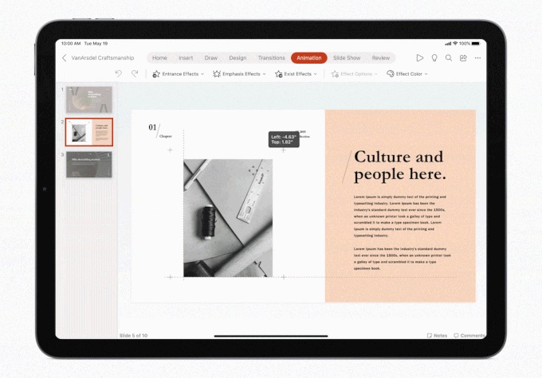The height and width of the screenshot is (378, 542).
Task: Click the redo arrow
Action: pyautogui.click(x=135, y=73)
